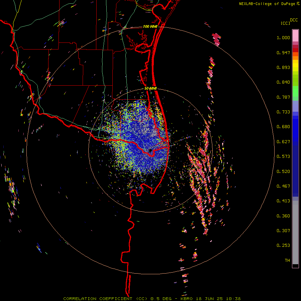Click the 0.467 legend value
Screen dimensions: 301x301
(283, 186)
